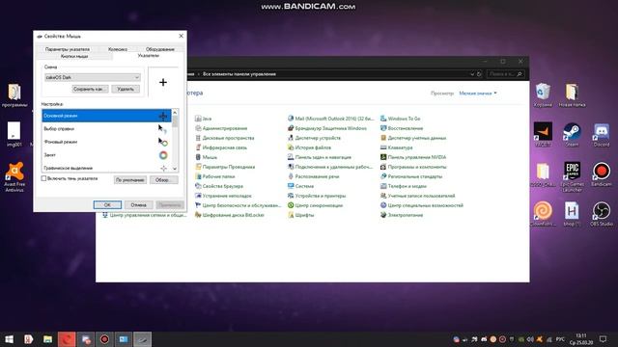Image resolution: width=618 pixels, height=347 pixels.
Task: Open Центр синхронизации in Control Panel
Action: (316, 205)
